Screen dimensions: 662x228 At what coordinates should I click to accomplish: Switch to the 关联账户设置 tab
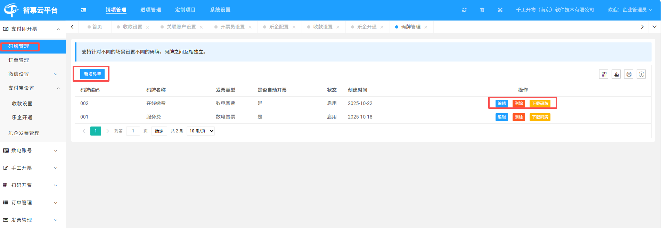coord(181,27)
